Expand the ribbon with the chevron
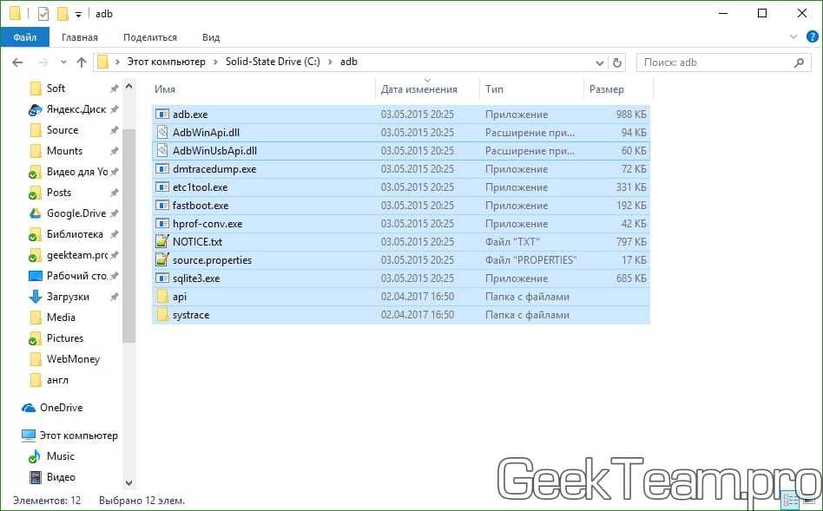Screen dimensions: 823x511 coord(792,37)
